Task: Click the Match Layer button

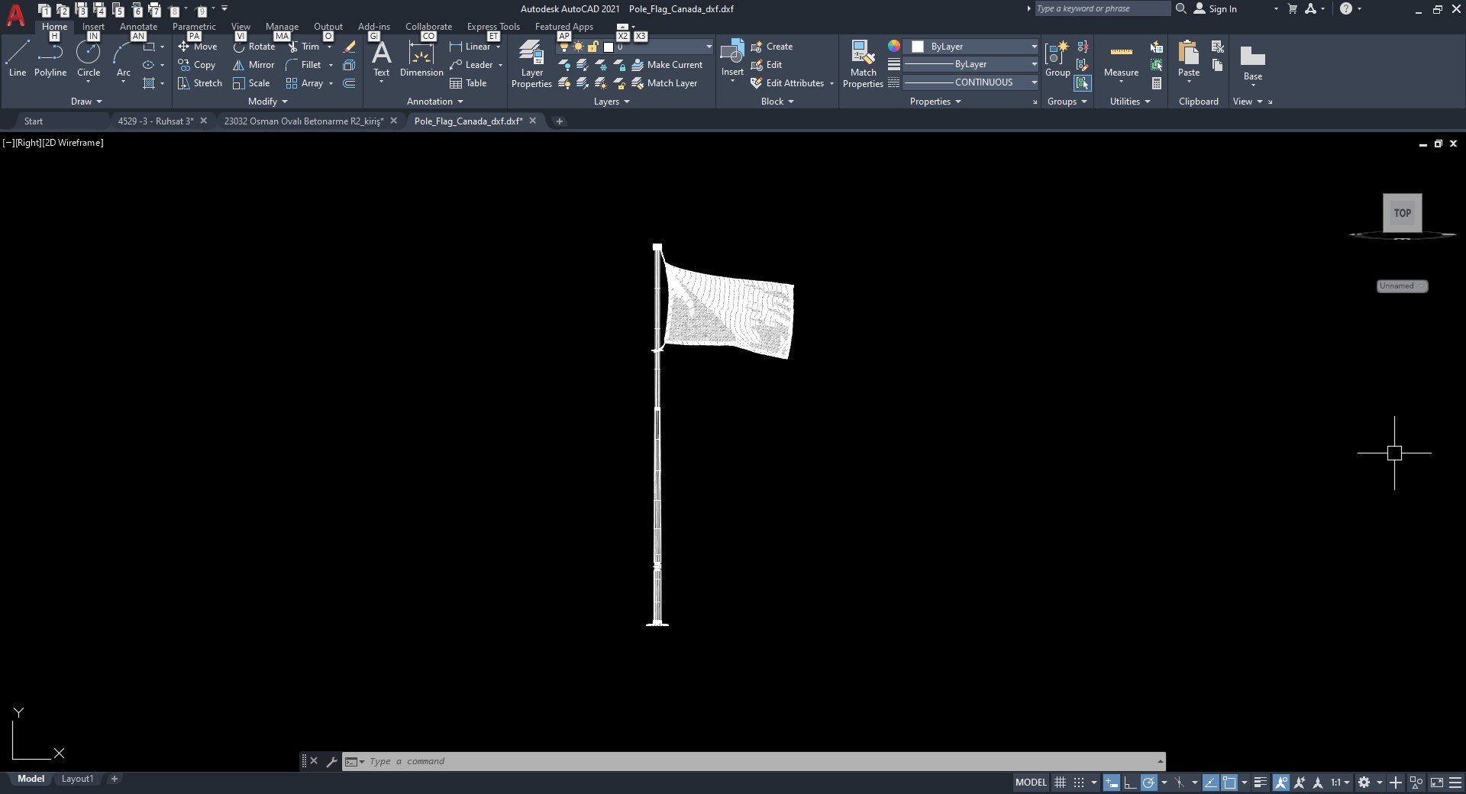Action: [x=664, y=83]
